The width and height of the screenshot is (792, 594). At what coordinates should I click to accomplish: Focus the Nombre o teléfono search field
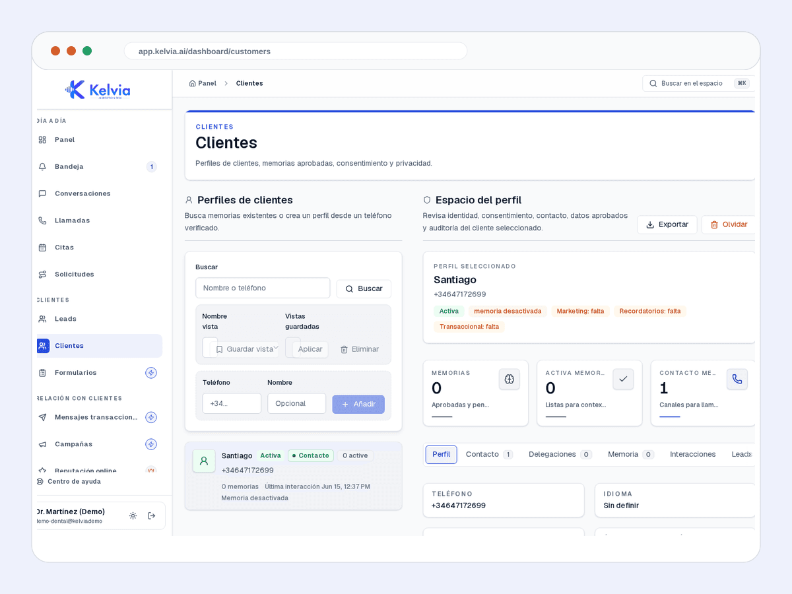[x=263, y=288]
